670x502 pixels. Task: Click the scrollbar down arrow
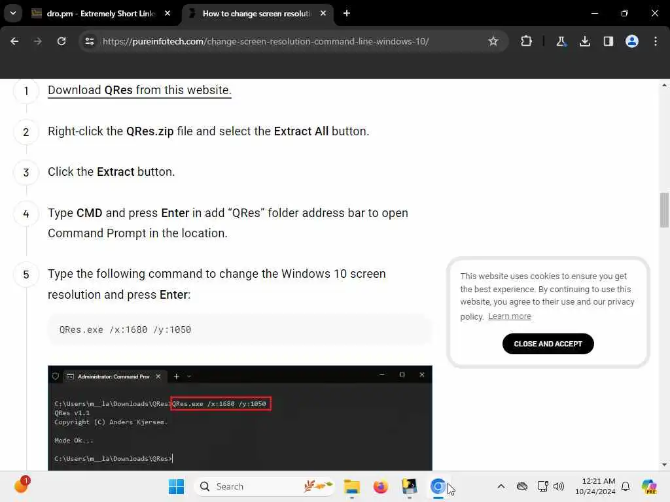click(x=664, y=465)
